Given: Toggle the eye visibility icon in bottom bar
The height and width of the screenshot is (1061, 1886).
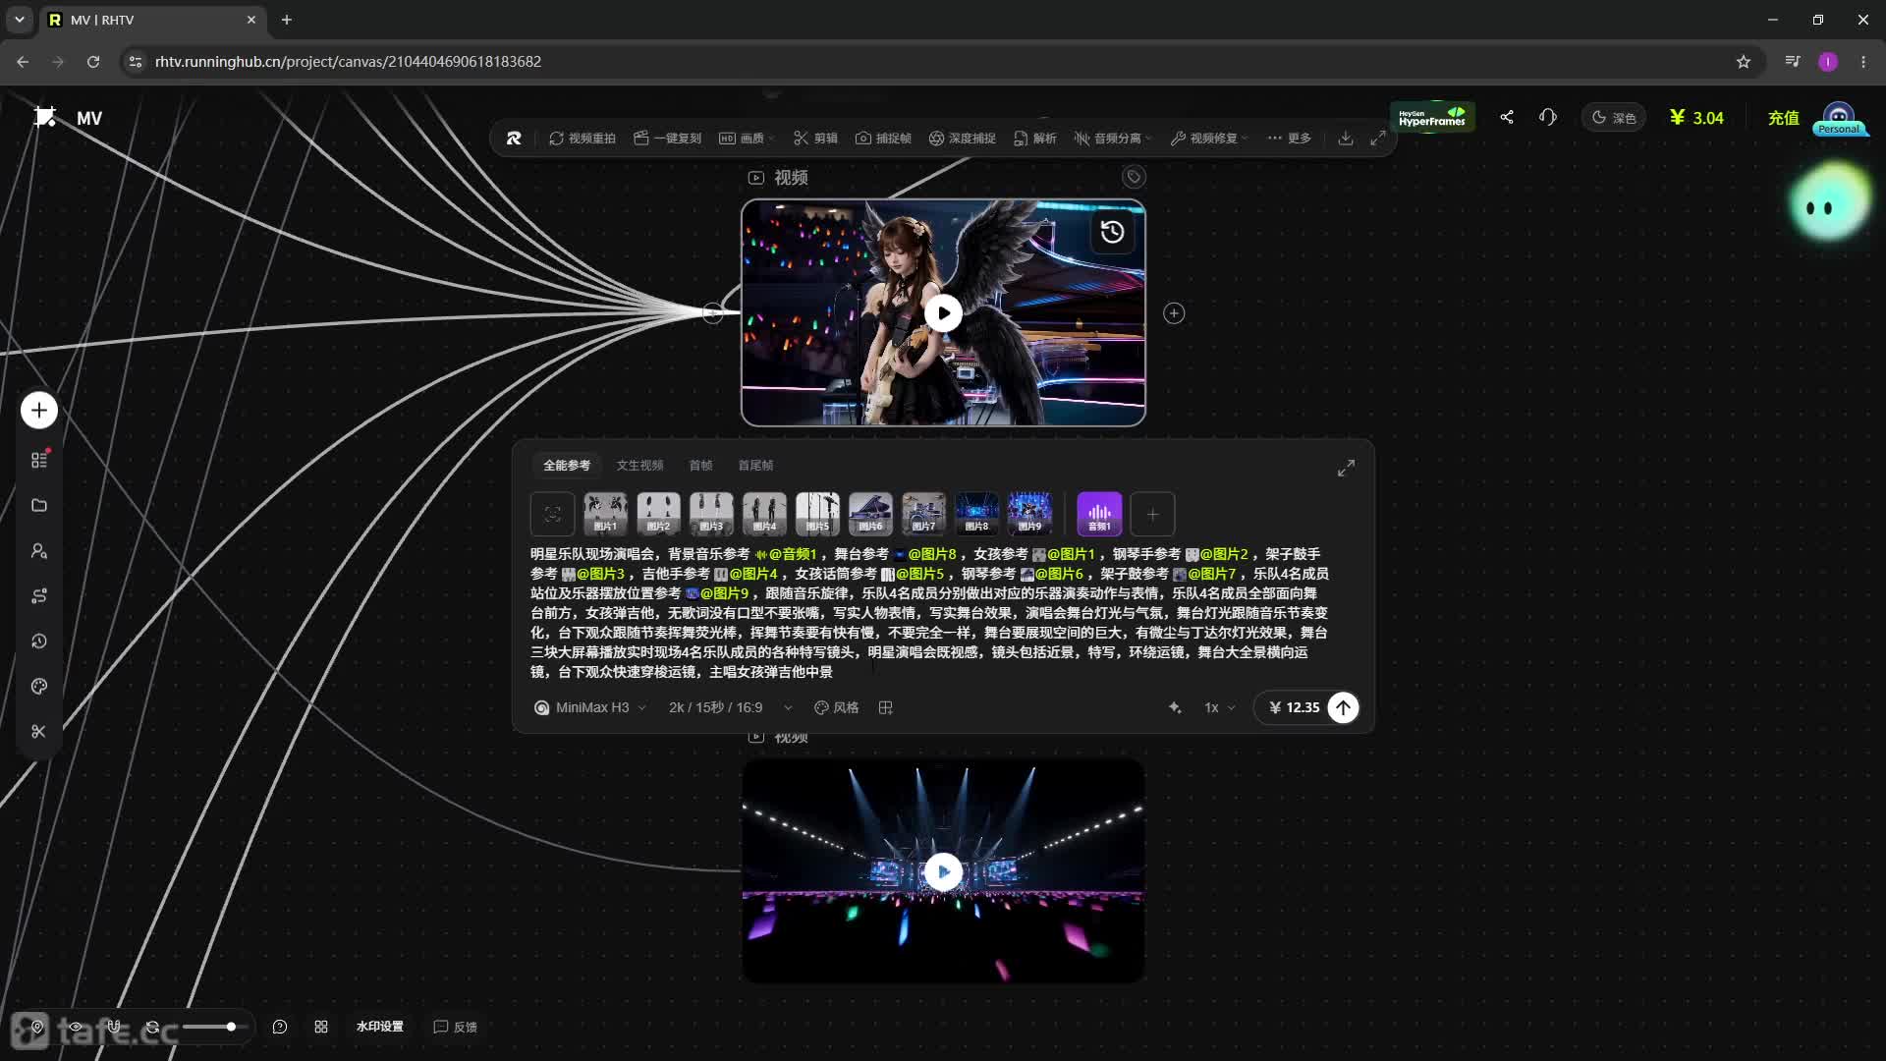Looking at the screenshot, I should (x=76, y=1027).
